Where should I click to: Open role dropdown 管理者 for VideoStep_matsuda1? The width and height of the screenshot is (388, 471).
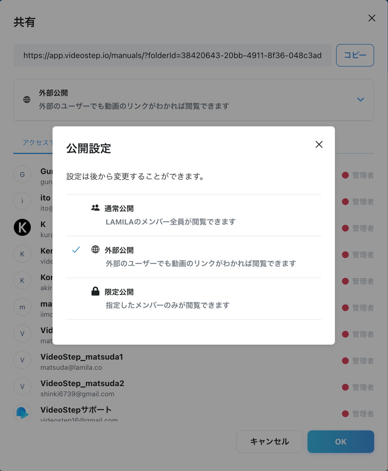pos(358,361)
